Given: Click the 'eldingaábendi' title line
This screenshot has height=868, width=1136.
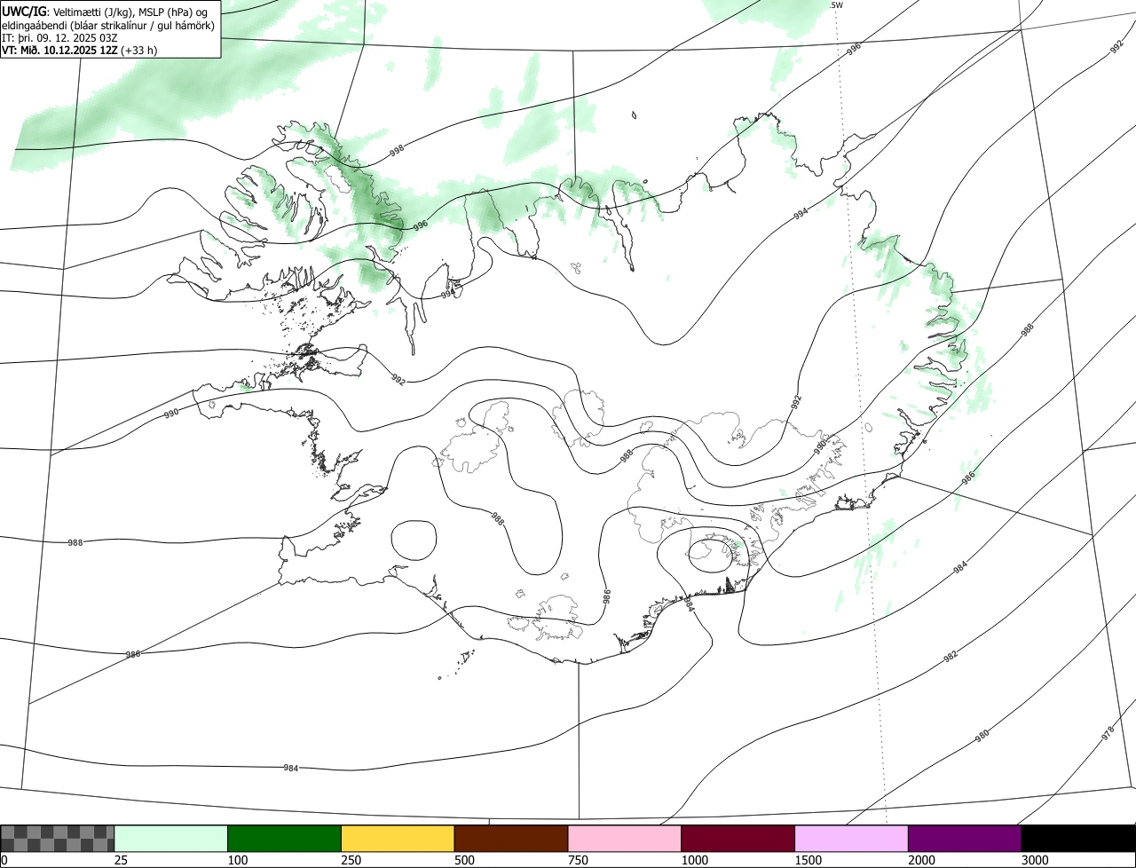Looking at the screenshot, I should [108, 25].
